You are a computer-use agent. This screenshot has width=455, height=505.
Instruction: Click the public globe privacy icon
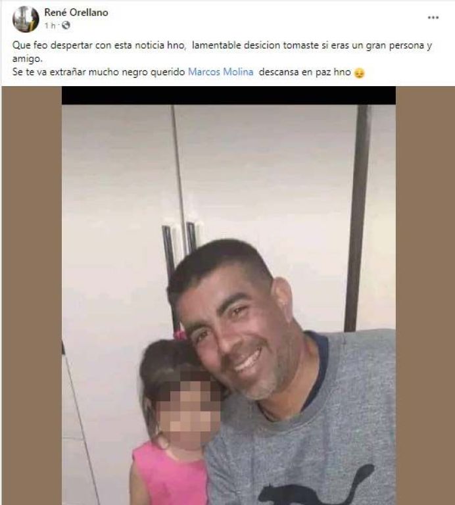[x=66, y=25]
